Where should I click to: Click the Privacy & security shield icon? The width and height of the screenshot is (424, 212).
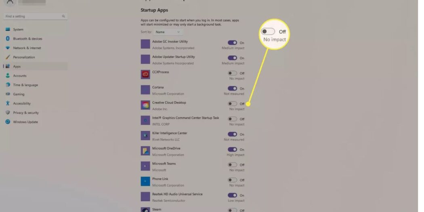[8, 113]
